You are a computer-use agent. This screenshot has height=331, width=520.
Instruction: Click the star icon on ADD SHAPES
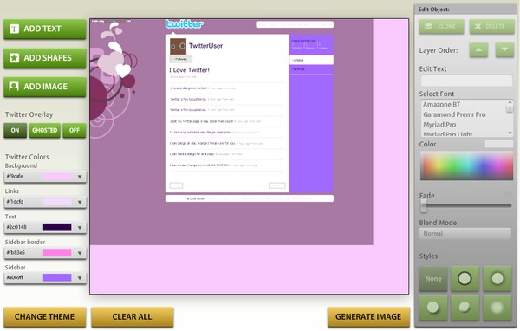[14, 58]
